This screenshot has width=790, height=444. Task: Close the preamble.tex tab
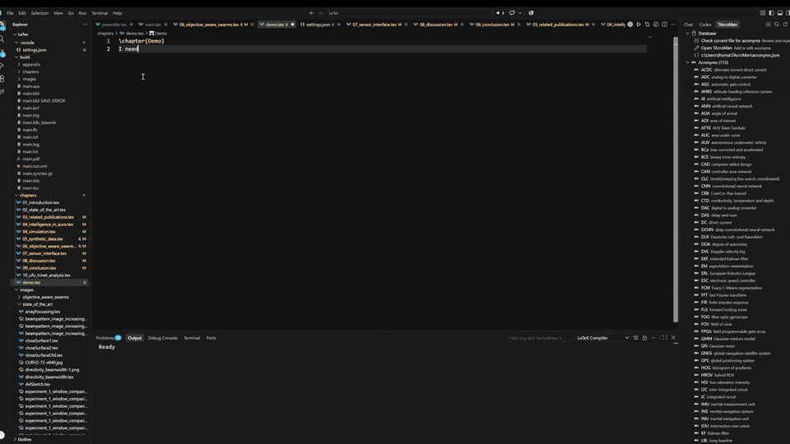131,24
